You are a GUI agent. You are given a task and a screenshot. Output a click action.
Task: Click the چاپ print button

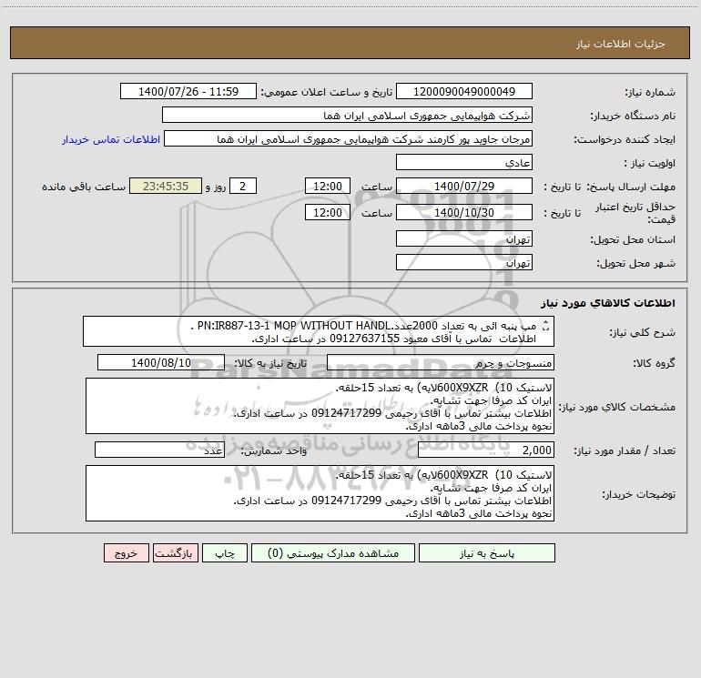click(x=225, y=553)
